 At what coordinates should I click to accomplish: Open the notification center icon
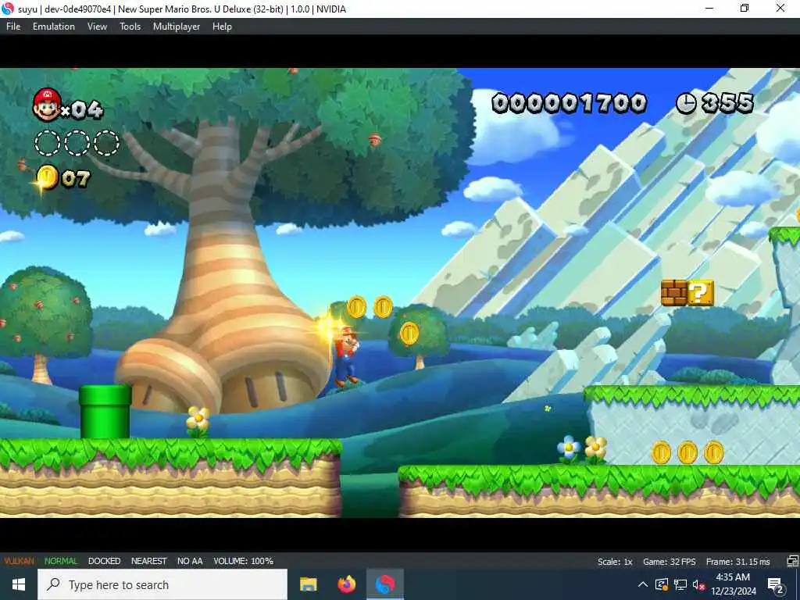point(775,585)
